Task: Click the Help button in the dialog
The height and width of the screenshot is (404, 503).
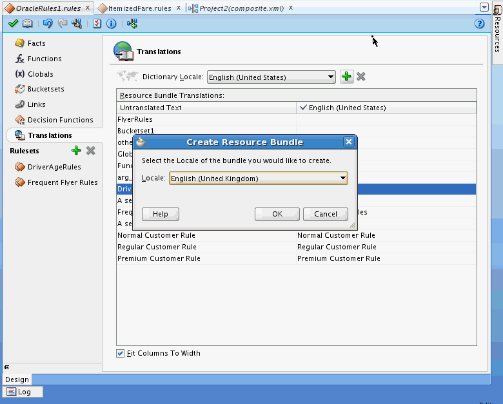Action: click(x=160, y=214)
